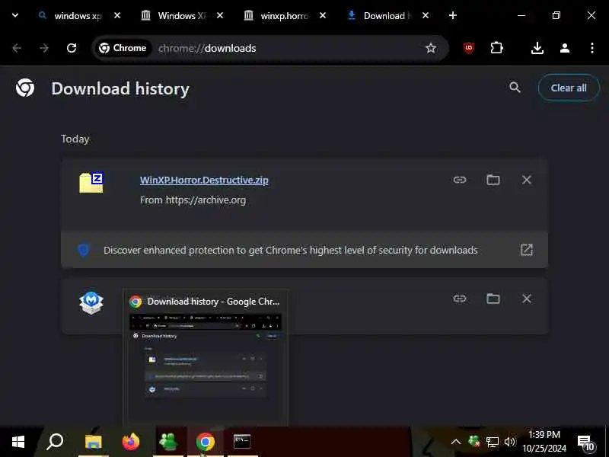
Task: Open the toolbar Downloads icon
Action: (537, 48)
